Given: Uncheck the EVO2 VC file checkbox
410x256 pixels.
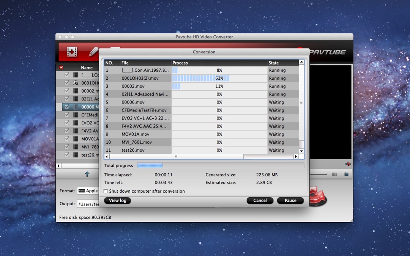Looking at the screenshot, I should coord(67,123).
